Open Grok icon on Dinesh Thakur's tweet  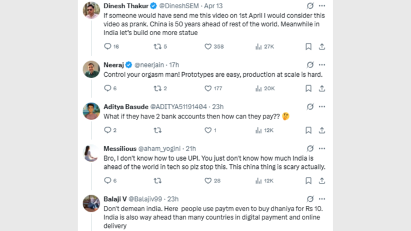tap(310, 6)
